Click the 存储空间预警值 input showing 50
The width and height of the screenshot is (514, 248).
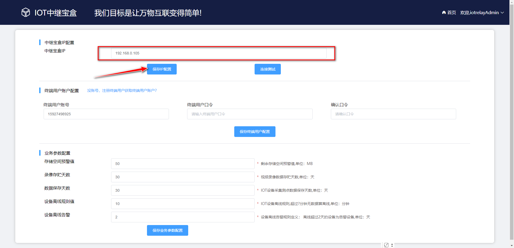pos(183,164)
